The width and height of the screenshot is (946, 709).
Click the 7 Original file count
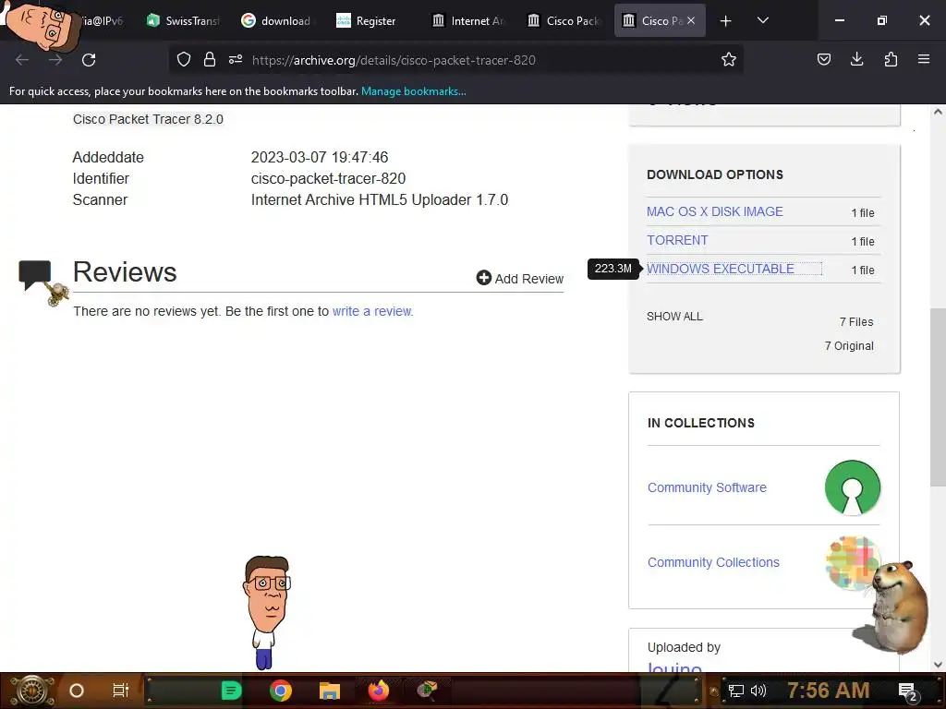point(849,345)
